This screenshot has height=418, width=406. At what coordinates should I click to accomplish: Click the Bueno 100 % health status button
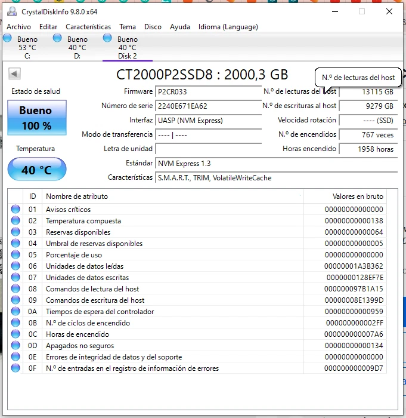pyautogui.click(x=37, y=118)
